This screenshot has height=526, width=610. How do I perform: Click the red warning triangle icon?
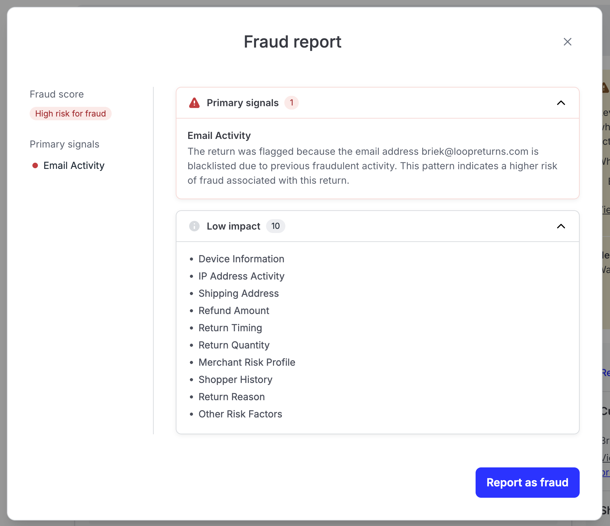pyautogui.click(x=194, y=103)
